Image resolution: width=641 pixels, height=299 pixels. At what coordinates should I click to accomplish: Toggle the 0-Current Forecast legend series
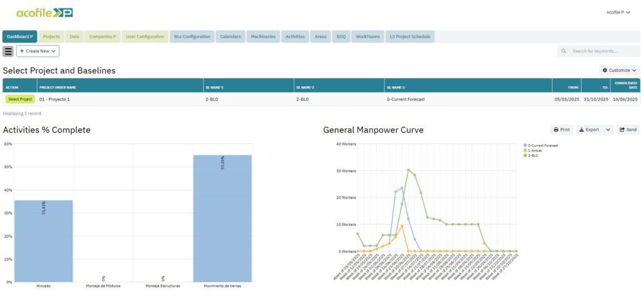[x=542, y=145]
